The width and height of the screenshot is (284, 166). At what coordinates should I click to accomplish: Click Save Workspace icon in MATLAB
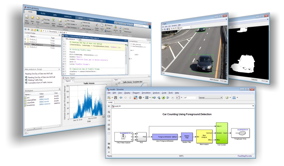[60, 21]
